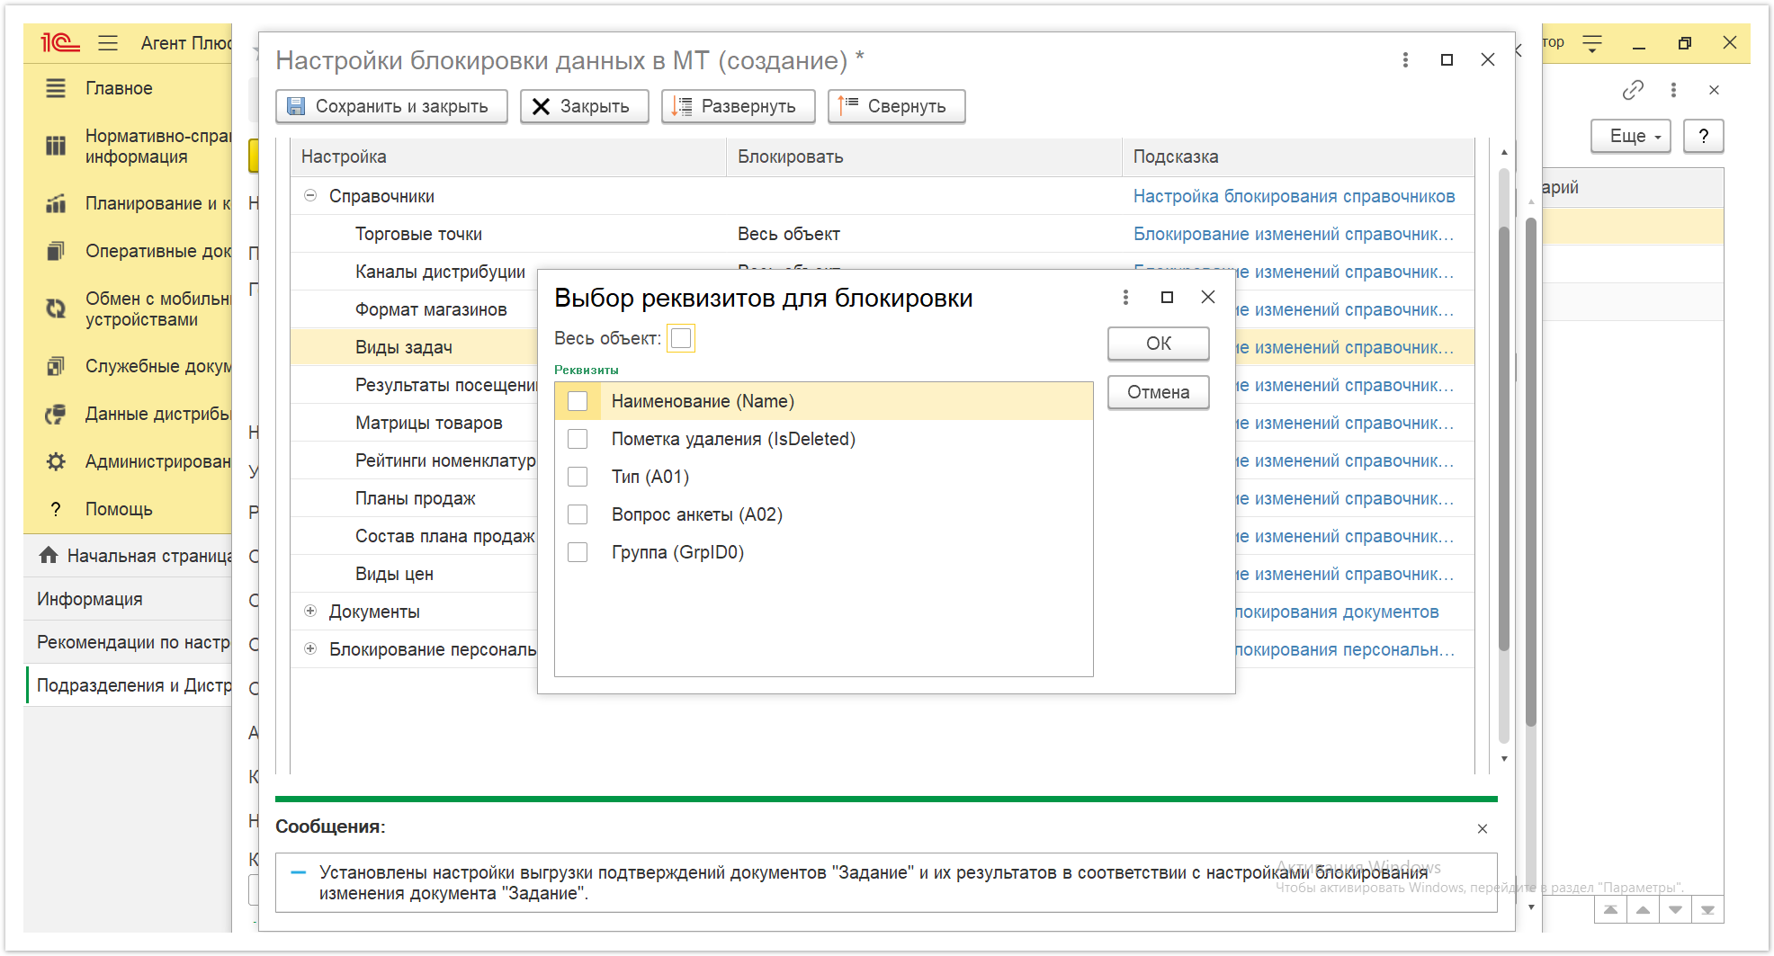Open the Еще dropdown menu

1630,136
